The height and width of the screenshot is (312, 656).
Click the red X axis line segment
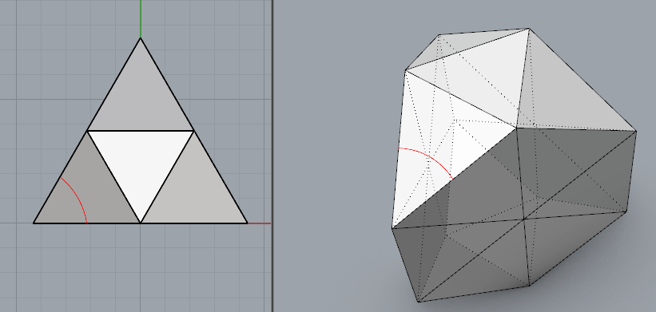click(x=260, y=223)
